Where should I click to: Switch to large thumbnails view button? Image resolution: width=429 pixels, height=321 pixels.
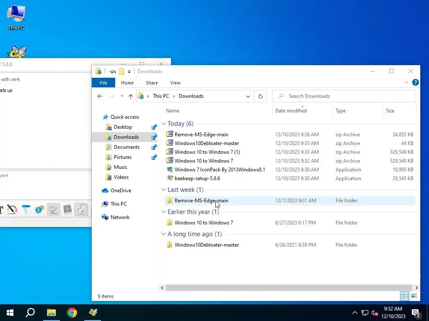pos(414,296)
